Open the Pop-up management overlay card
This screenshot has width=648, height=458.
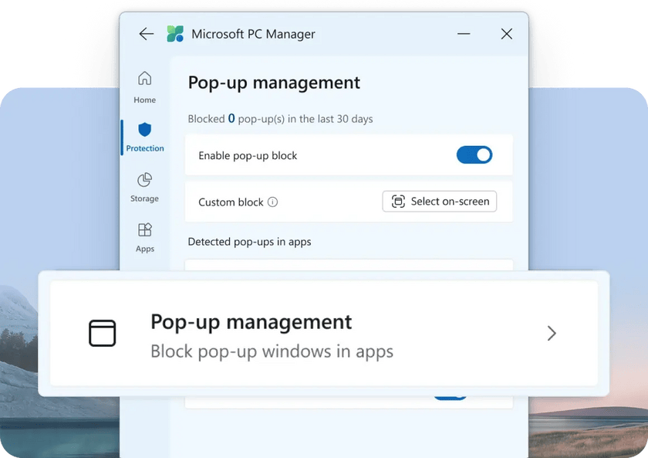click(324, 333)
